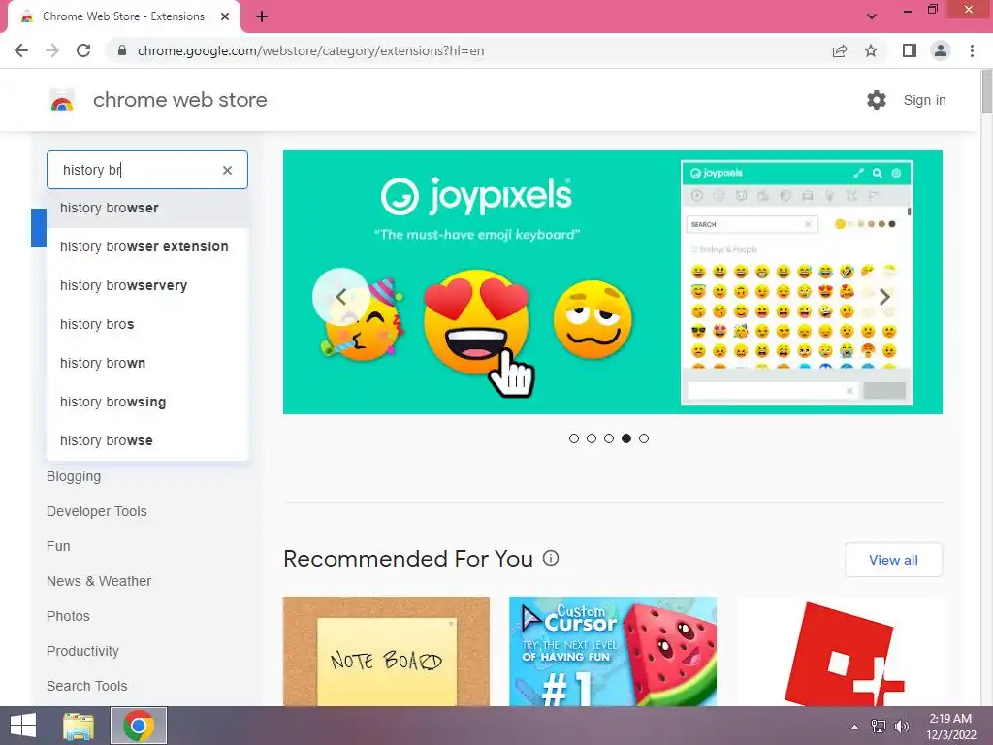993x745 pixels.
Task: Show hidden system tray icons
Action: click(x=855, y=727)
